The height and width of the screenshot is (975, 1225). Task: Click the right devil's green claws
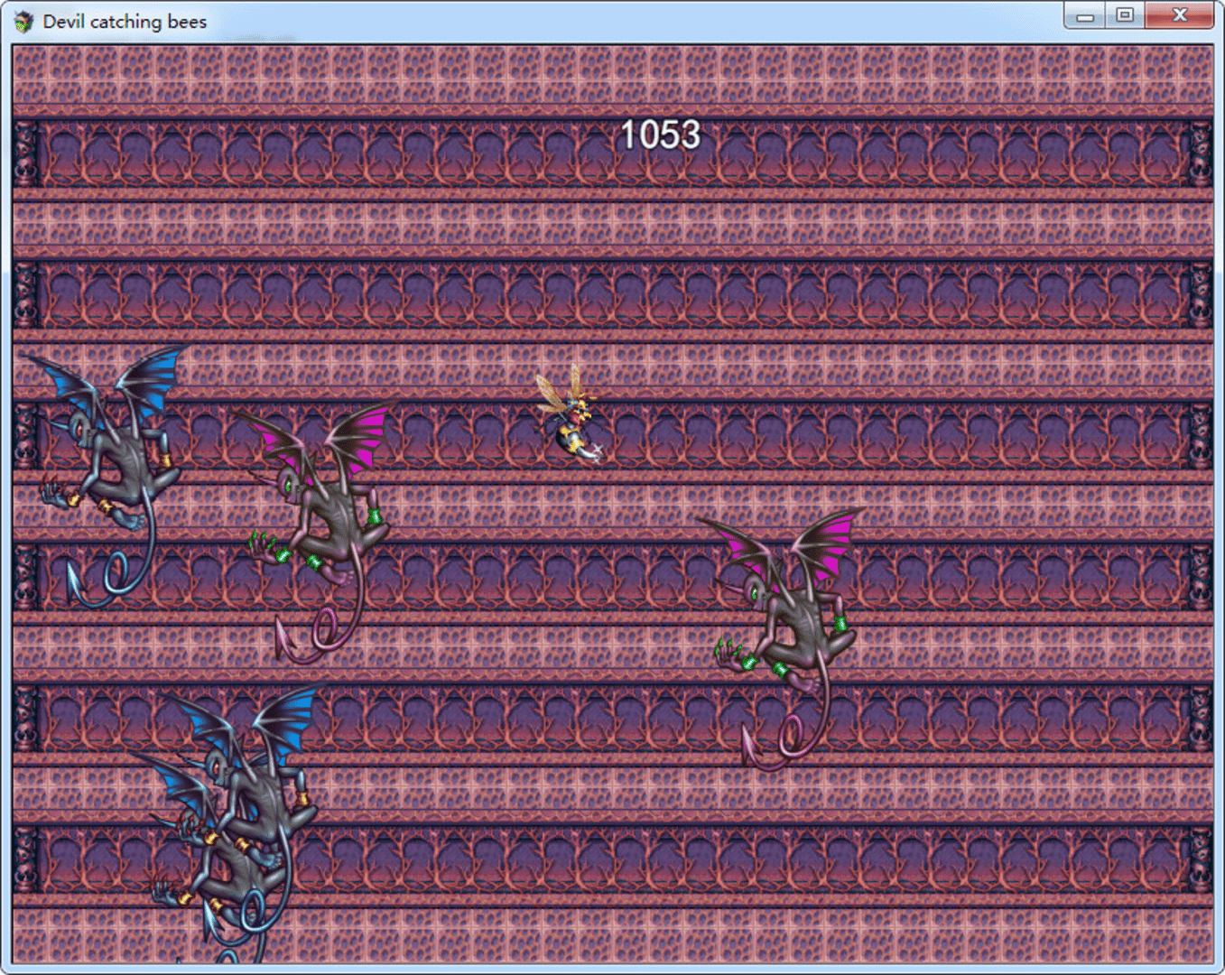click(729, 654)
